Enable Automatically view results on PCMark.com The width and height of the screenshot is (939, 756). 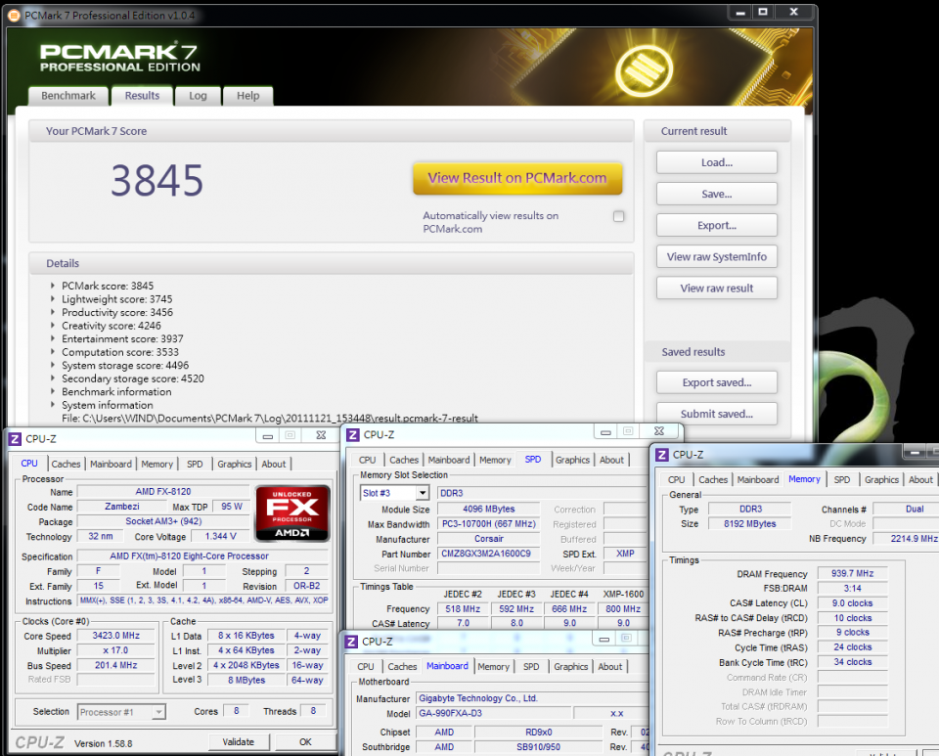pyautogui.click(x=619, y=216)
